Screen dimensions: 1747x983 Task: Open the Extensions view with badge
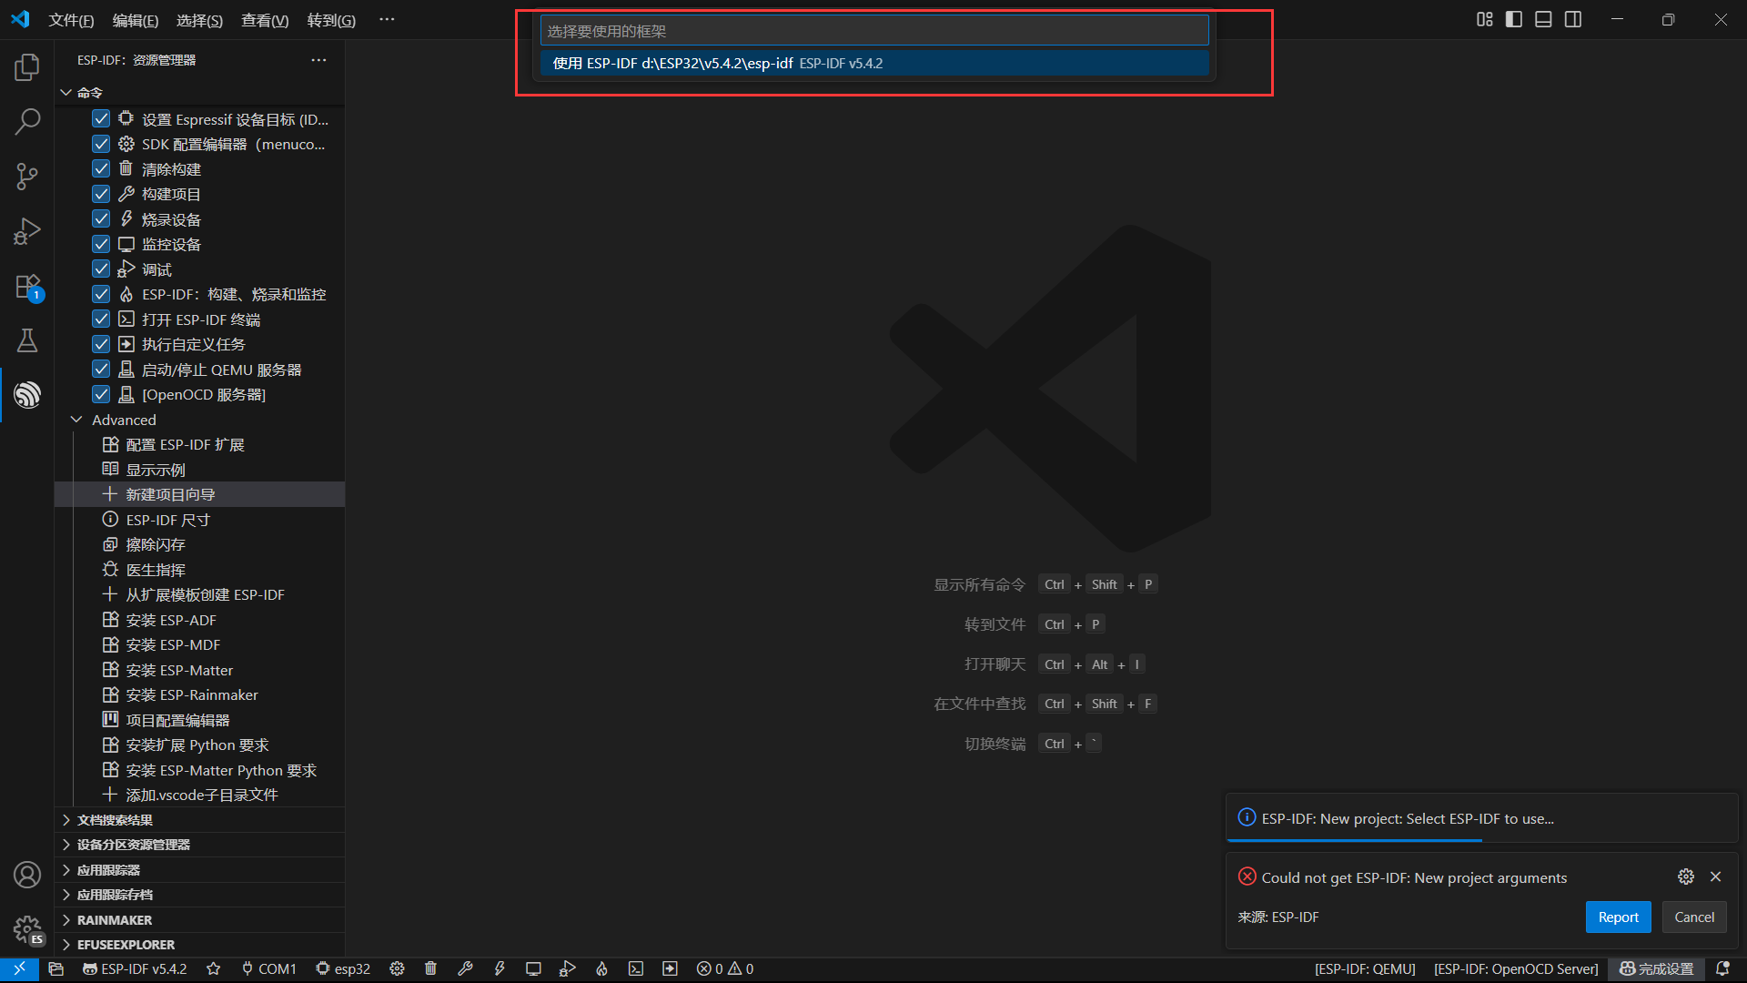tap(27, 286)
